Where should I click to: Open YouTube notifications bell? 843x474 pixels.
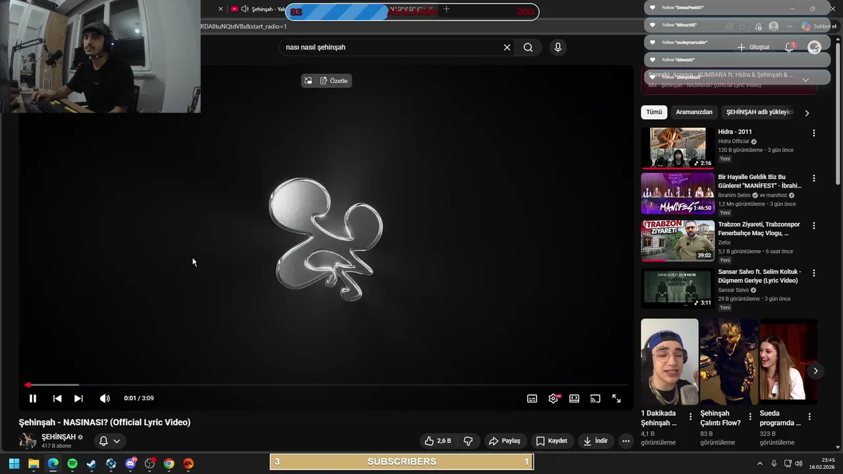pyautogui.click(x=789, y=47)
